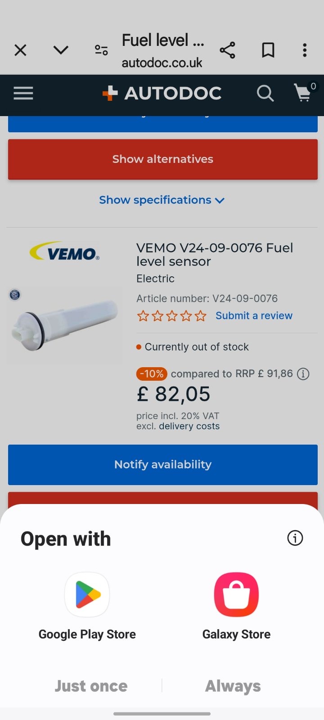
Task: Tap the AUTODOC logo
Action: pyautogui.click(x=162, y=94)
